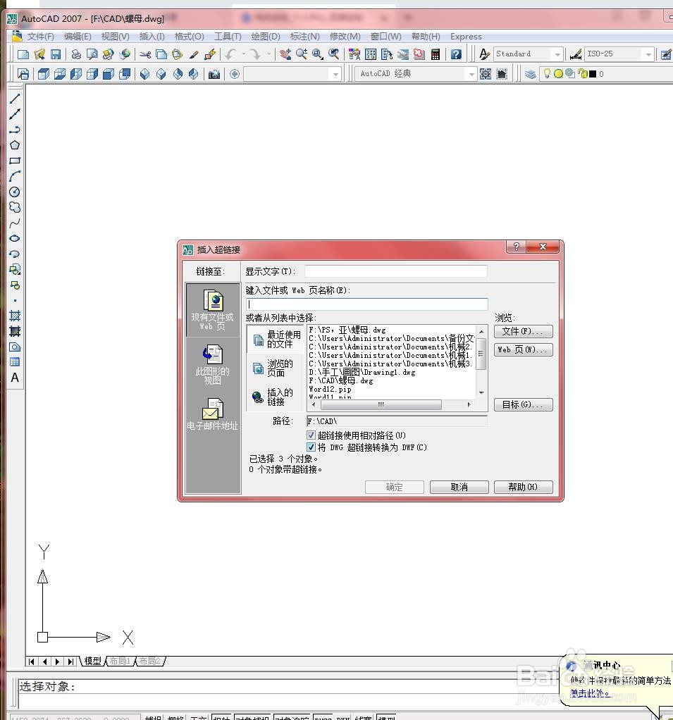Toggle convert DWG hyperlinks to DWF checkbox
673x720 pixels.
click(x=311, y=447)
